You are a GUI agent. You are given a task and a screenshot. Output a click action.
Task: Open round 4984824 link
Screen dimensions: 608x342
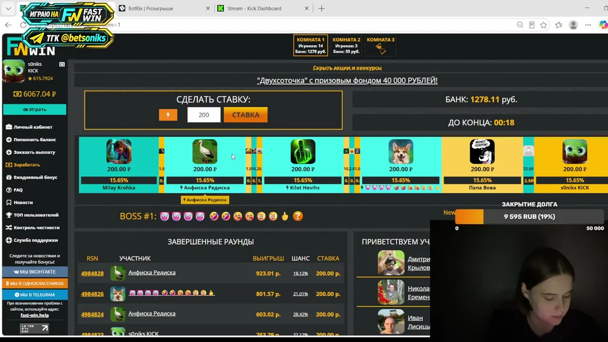pos(92,314)
